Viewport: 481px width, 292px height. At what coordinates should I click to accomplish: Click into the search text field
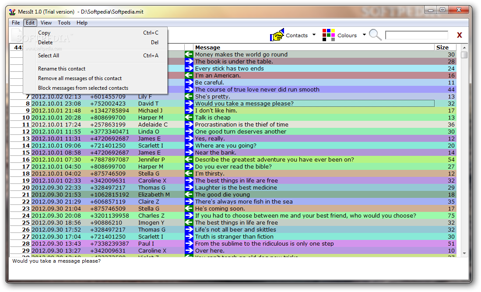(417, 35)
